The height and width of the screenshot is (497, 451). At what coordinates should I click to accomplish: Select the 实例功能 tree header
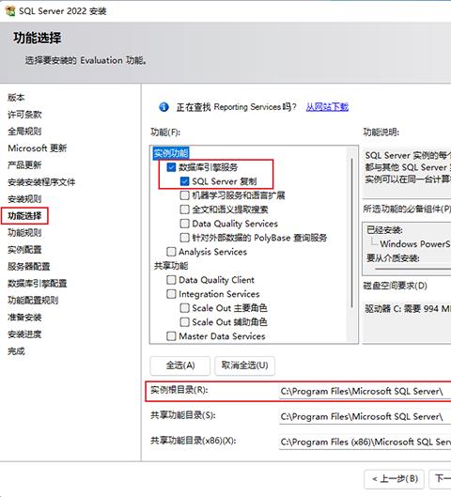pyautogui.click(x=171, y=153)
